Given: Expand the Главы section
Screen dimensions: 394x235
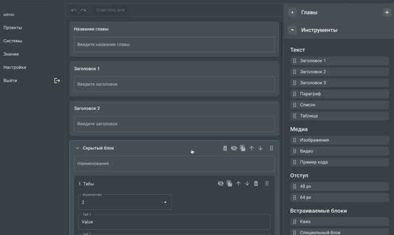Looking at the screenshot, I should point(292,12).
